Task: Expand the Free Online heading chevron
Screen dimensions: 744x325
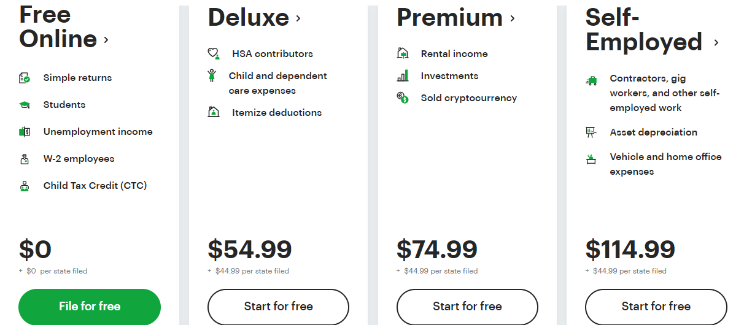Action: point(106,40)
